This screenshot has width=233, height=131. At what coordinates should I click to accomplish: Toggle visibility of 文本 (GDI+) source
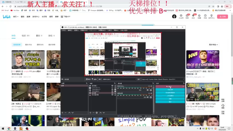[112, 91]
